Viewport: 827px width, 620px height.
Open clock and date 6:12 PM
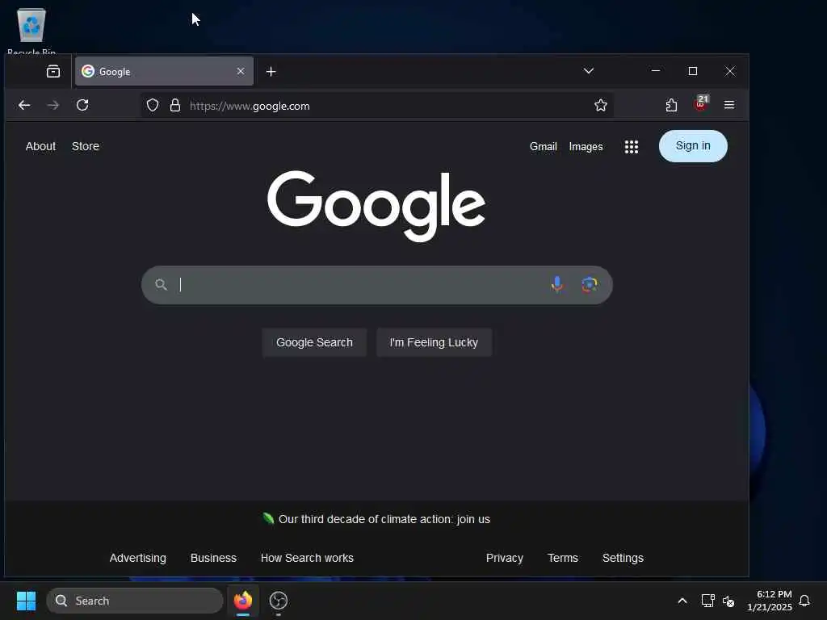(x=770, y=601)
